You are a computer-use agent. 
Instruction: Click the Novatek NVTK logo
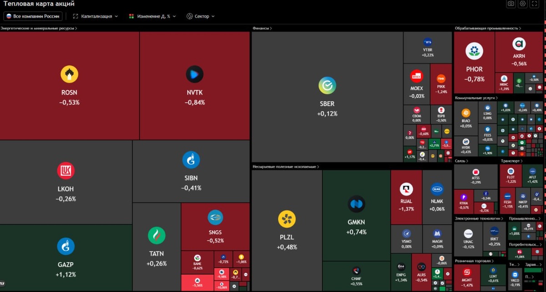pyautogui.click(x=195, y=74)
